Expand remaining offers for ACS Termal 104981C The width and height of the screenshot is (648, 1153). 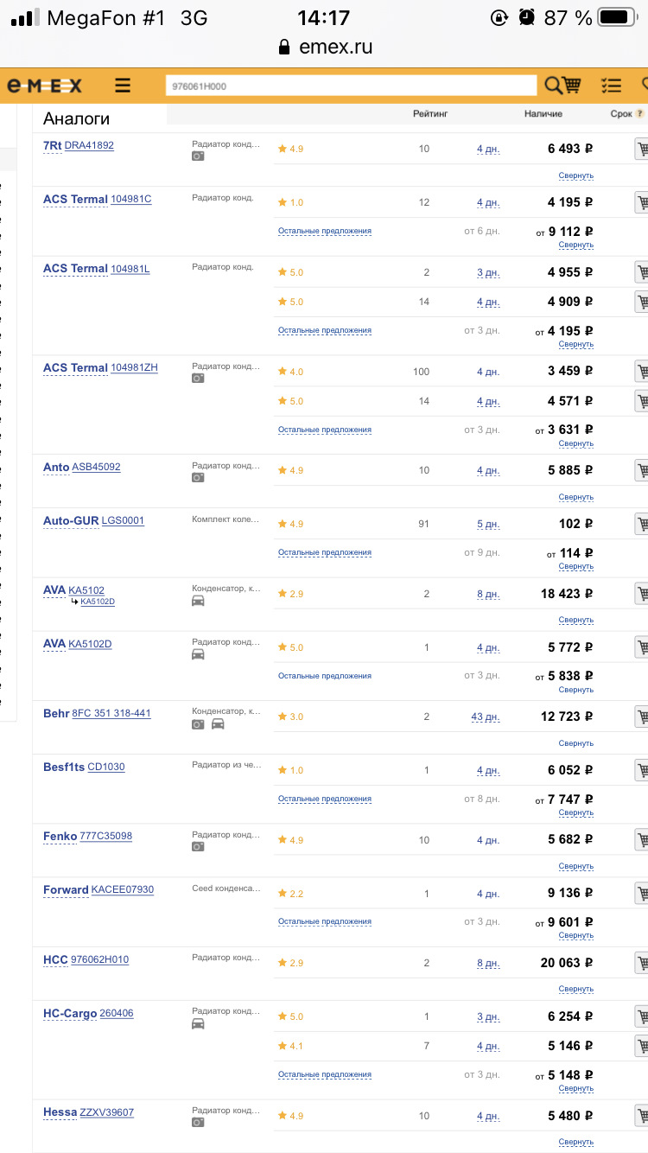[324, 231]
